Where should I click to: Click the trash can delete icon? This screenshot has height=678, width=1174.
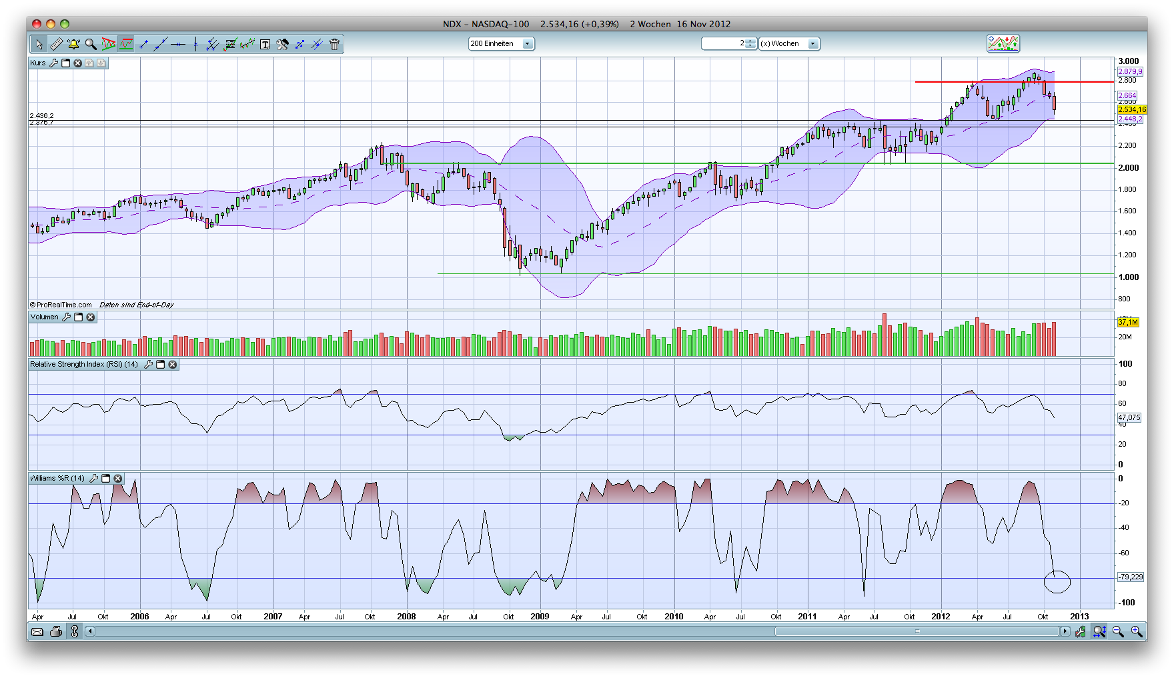[x=335, y=44]
